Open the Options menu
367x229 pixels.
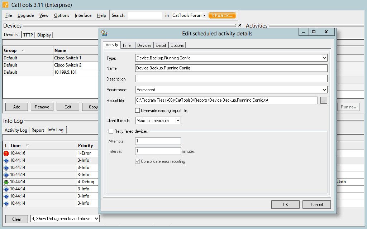pyautogui.click(x=61, y=15)
